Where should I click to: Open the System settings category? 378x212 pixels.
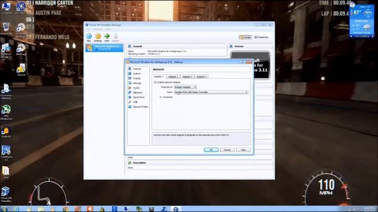[x=136, y=74]
